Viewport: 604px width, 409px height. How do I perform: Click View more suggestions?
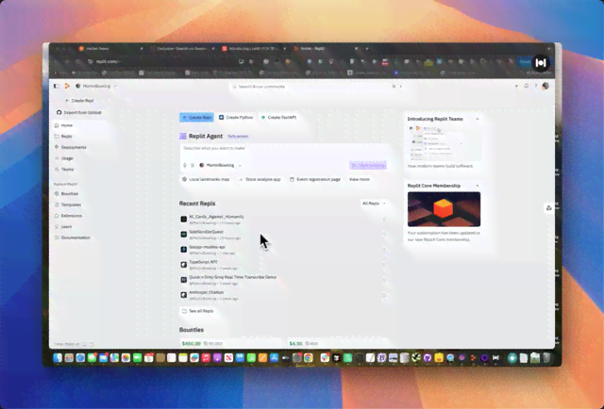[359, 179]
